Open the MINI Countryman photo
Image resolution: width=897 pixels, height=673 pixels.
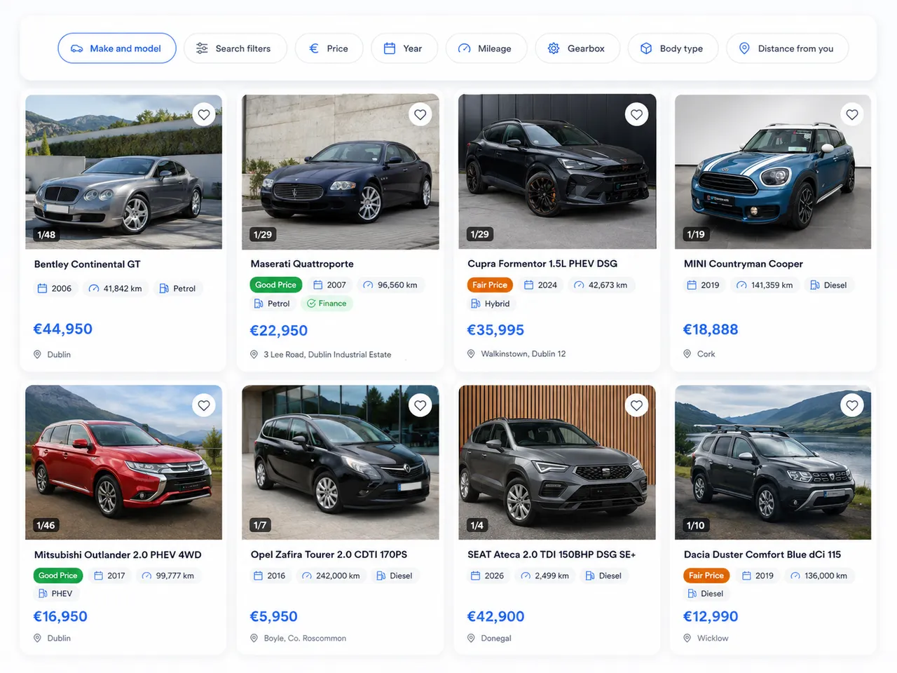pos(773,172)
